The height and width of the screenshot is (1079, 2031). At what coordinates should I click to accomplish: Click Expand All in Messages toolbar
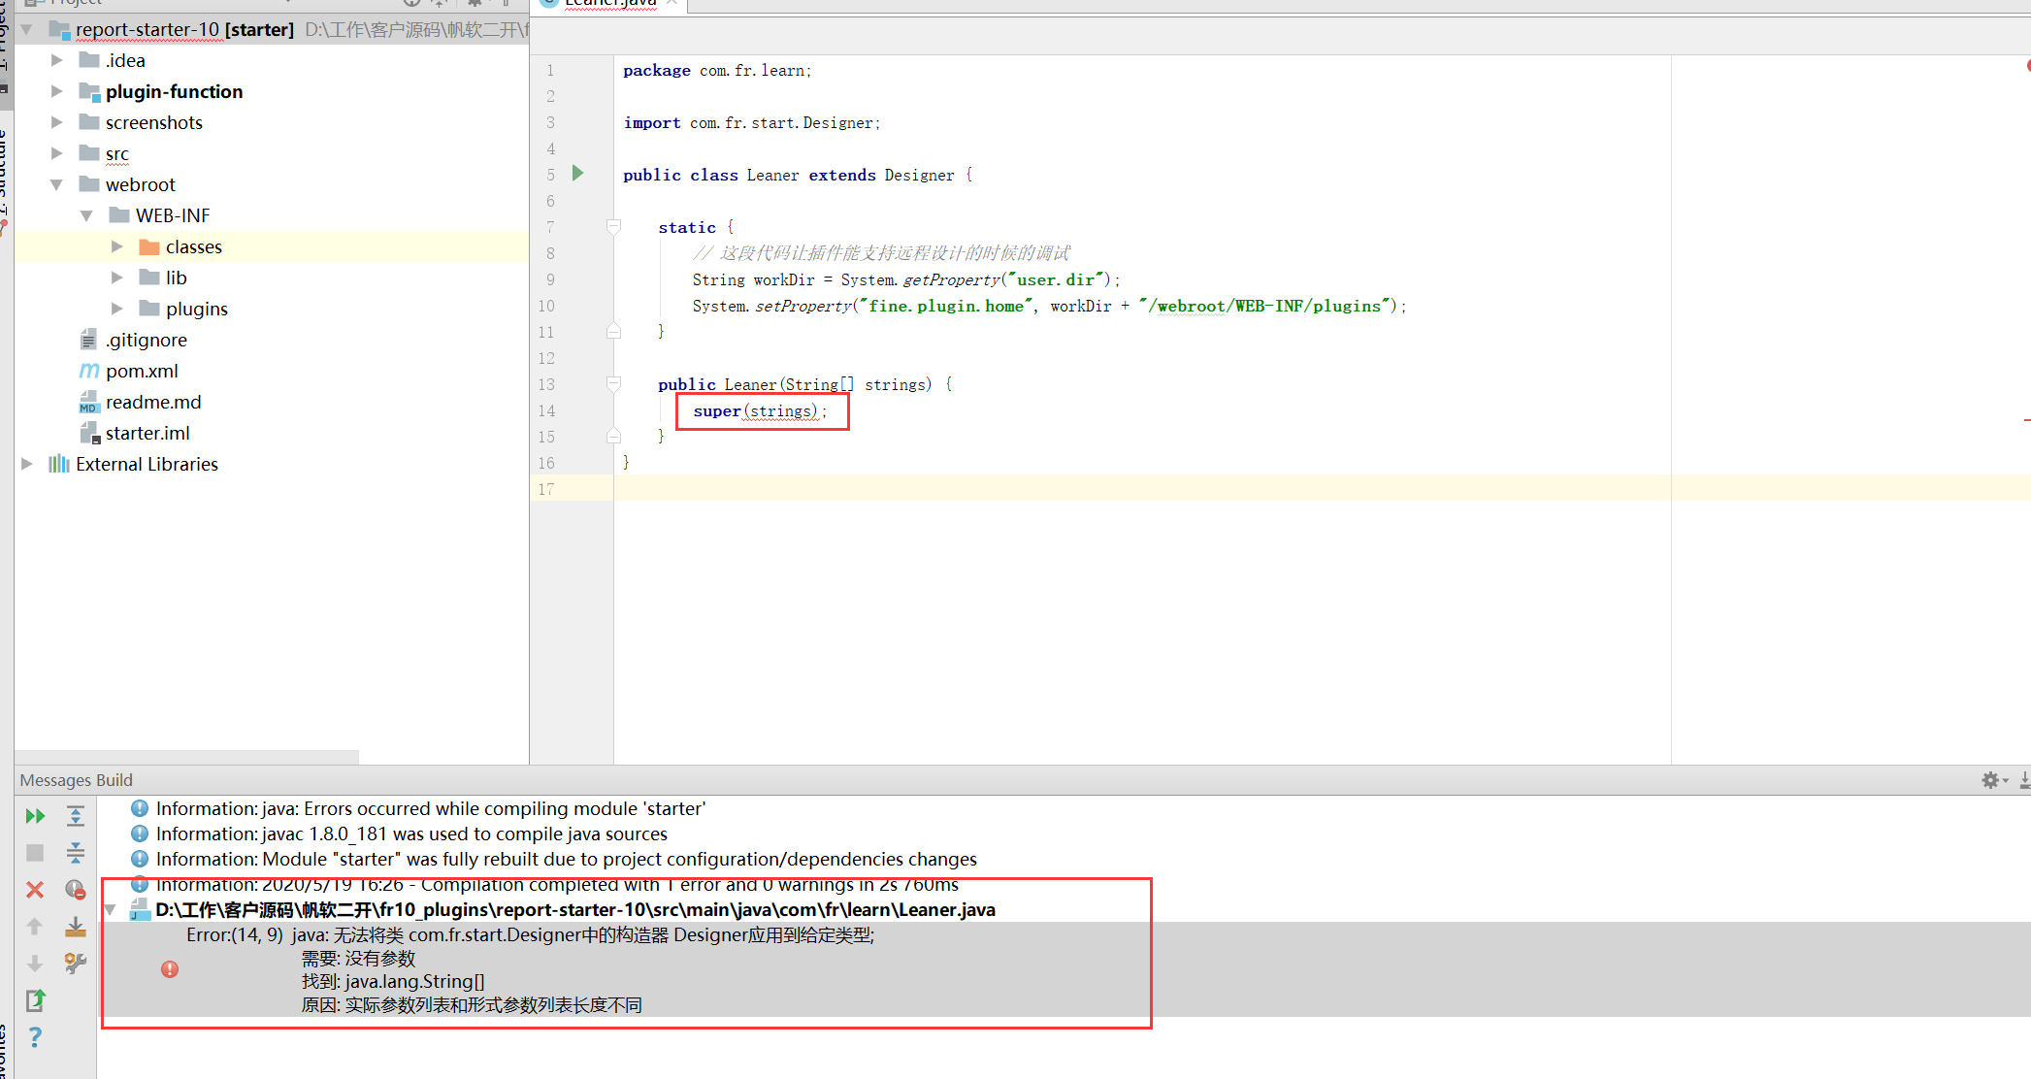pos(76,816)
